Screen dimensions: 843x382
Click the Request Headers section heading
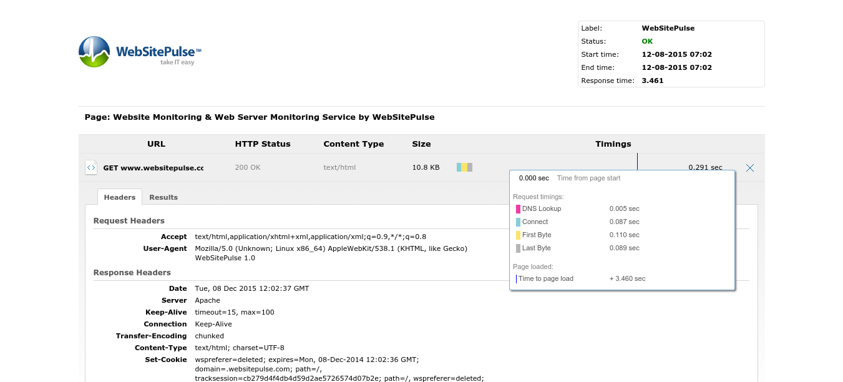(129, 221)
